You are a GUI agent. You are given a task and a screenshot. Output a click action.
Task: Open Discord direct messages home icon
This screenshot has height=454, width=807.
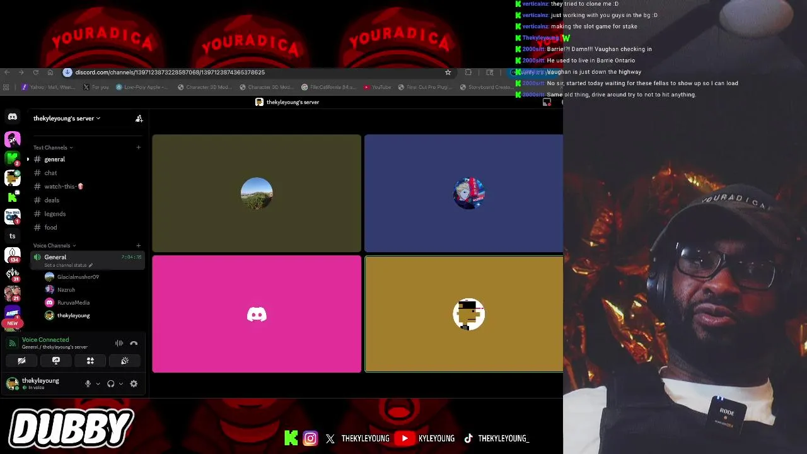12,117
